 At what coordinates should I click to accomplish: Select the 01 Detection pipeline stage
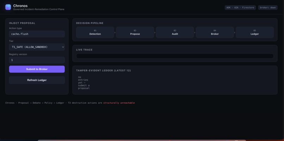tap(95, 32)
